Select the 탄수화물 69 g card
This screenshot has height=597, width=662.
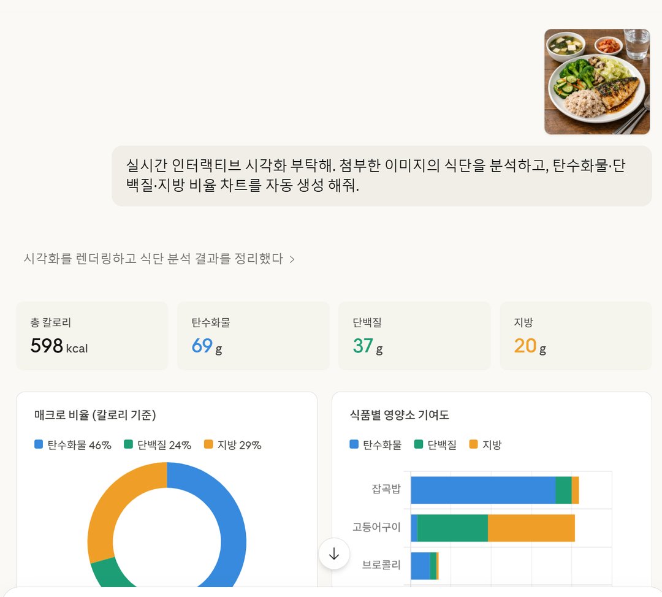pyautogui.click(x=253, y=336)
